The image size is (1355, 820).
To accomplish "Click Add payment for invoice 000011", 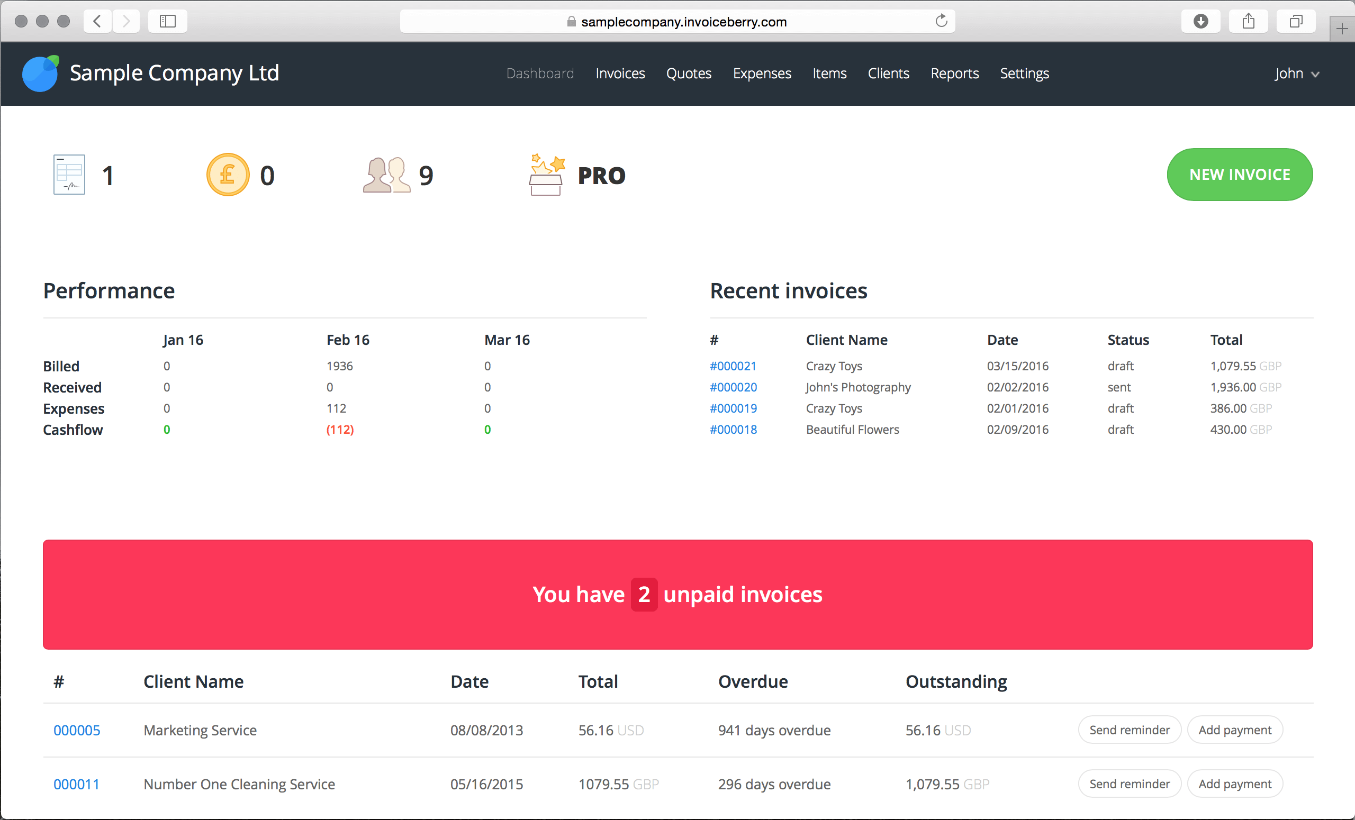I will 1235,784.
